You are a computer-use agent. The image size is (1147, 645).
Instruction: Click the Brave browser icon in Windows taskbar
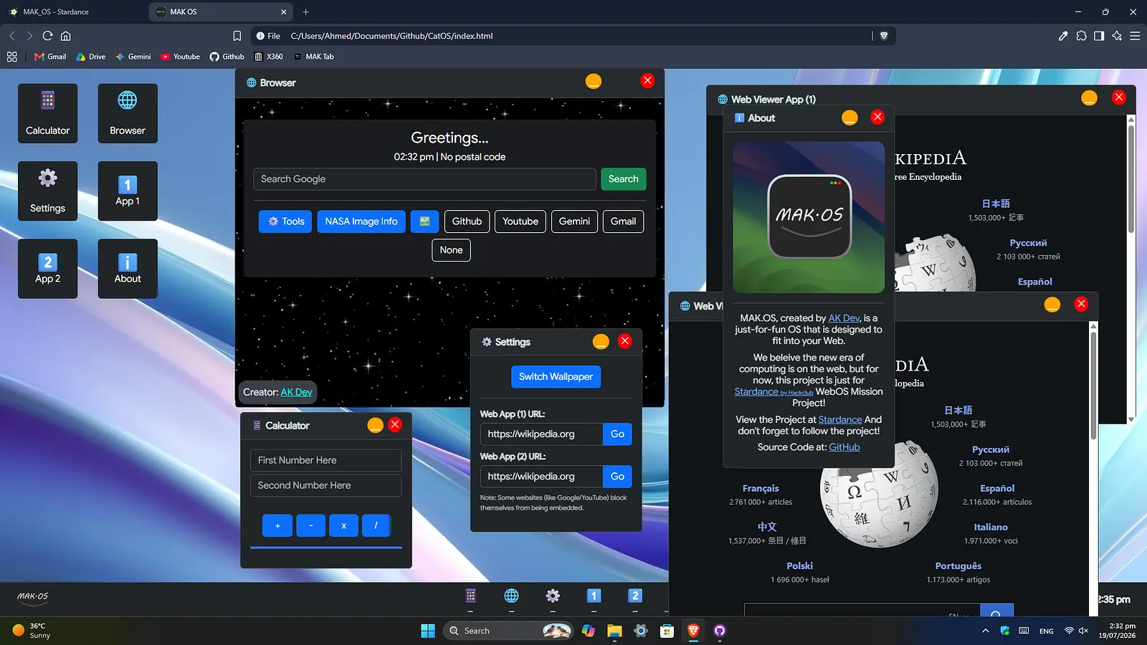pyautogui.click(x=693, y=631)
